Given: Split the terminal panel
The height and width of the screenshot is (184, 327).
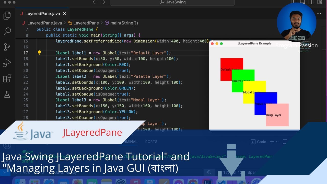Looking at the screenshot, I should pos(285,142).
